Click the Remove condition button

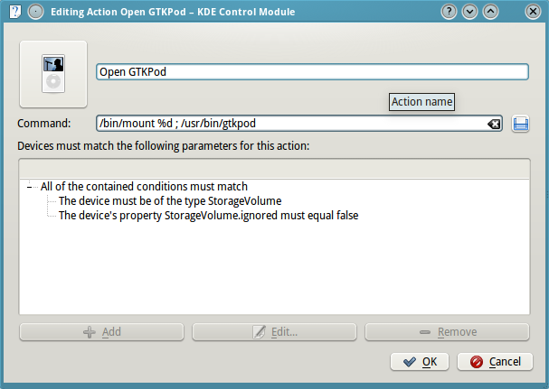click(447, 331)
